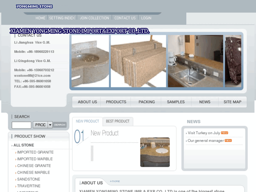The image size is (256, 192).
Task: Open the new product vanity top thumbnail
Action: [x=155, y=152]
